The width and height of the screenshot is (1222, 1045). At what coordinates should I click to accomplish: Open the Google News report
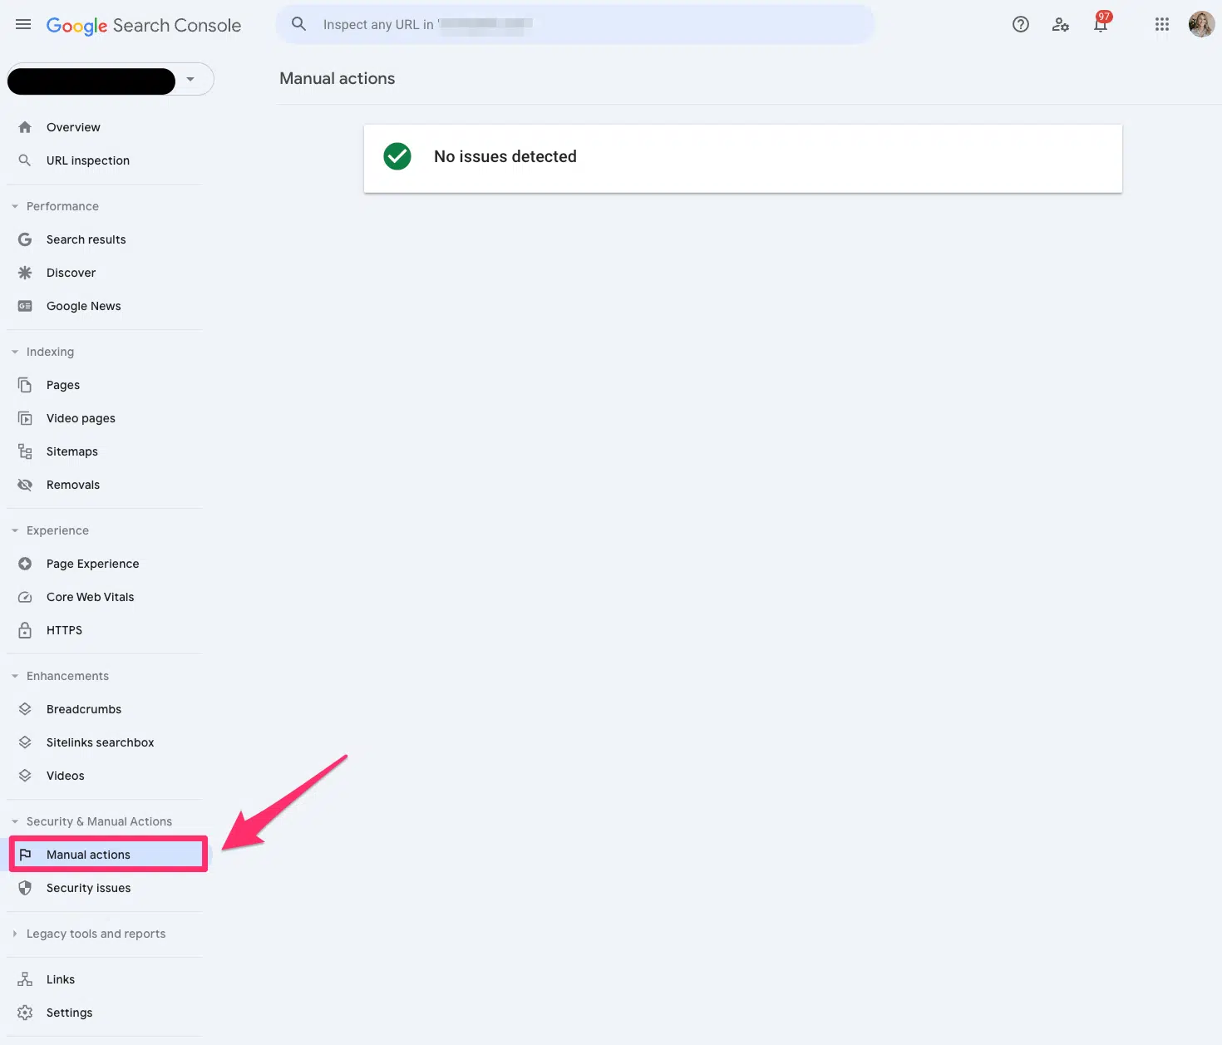[x=84, y=306]
